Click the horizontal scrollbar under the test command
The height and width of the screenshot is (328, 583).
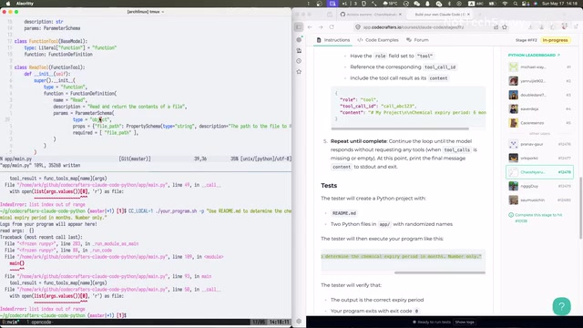(439, 272)
